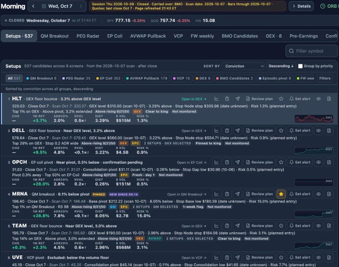Open Filters options

pos(325,79)
